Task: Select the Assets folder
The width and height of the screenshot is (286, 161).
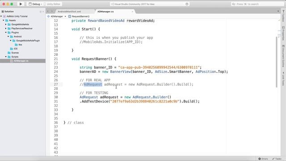Action: click(x=12, y=20)
